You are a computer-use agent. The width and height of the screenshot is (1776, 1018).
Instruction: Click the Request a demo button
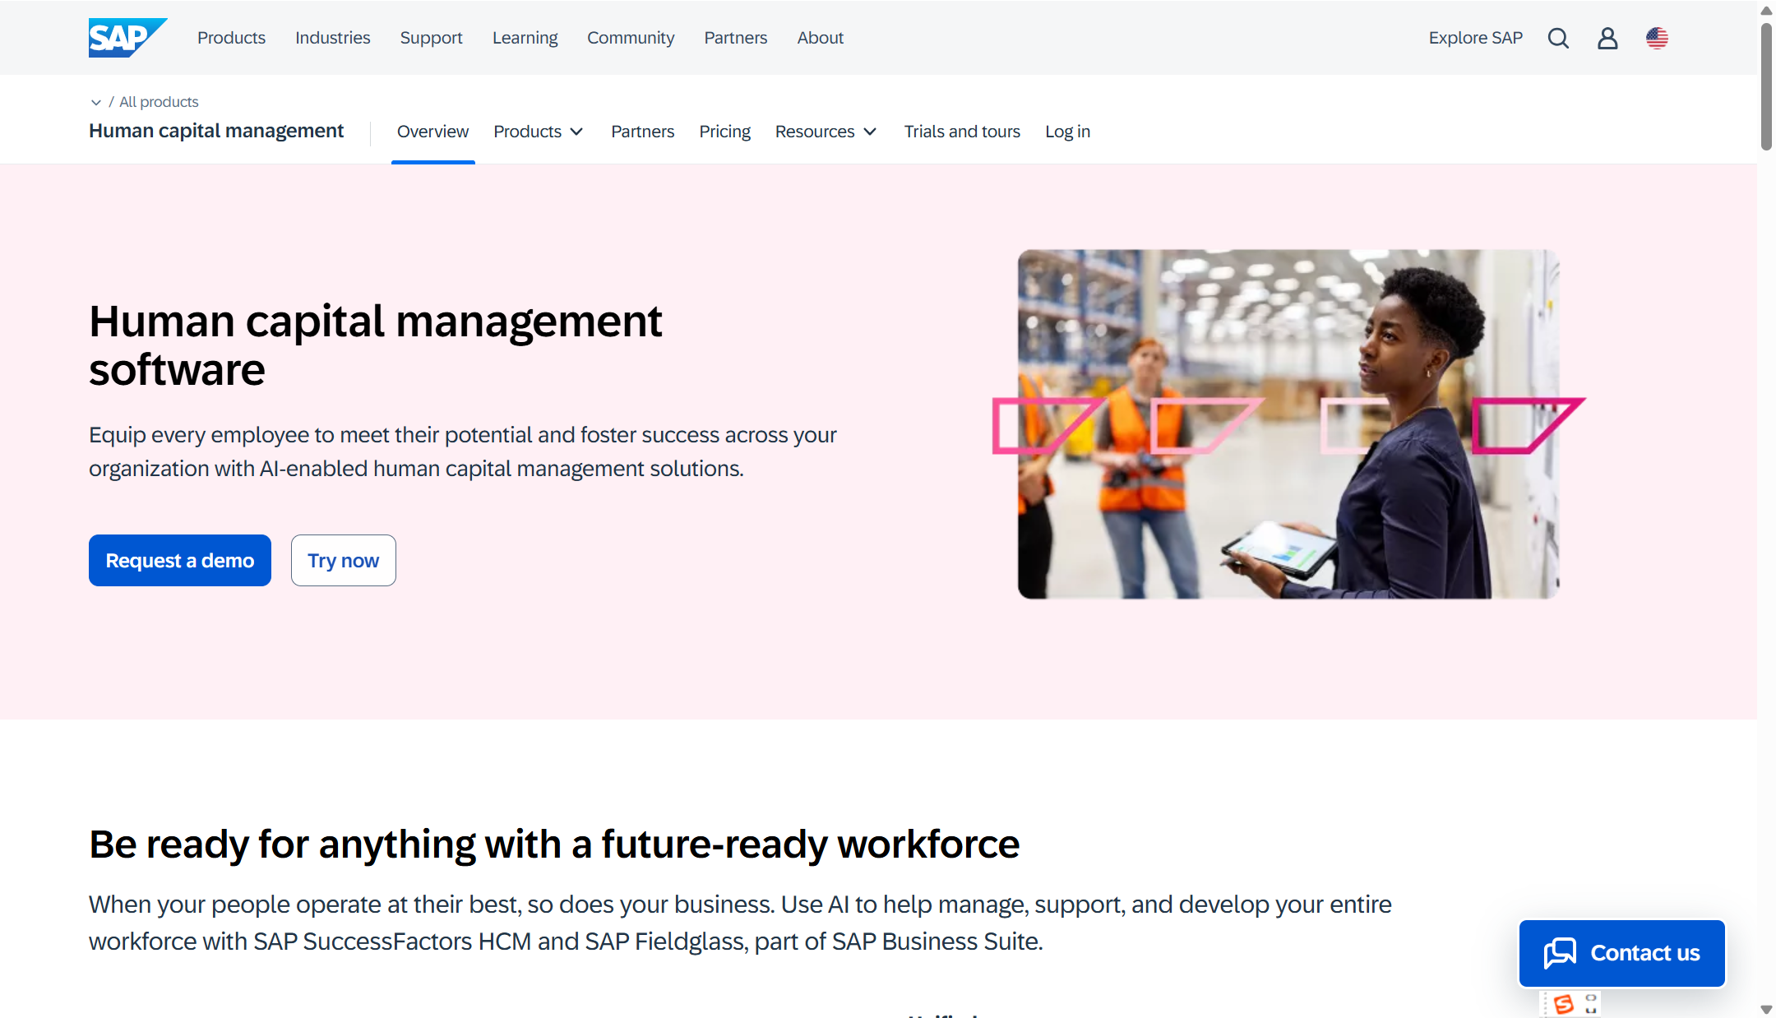coord(180,560)
